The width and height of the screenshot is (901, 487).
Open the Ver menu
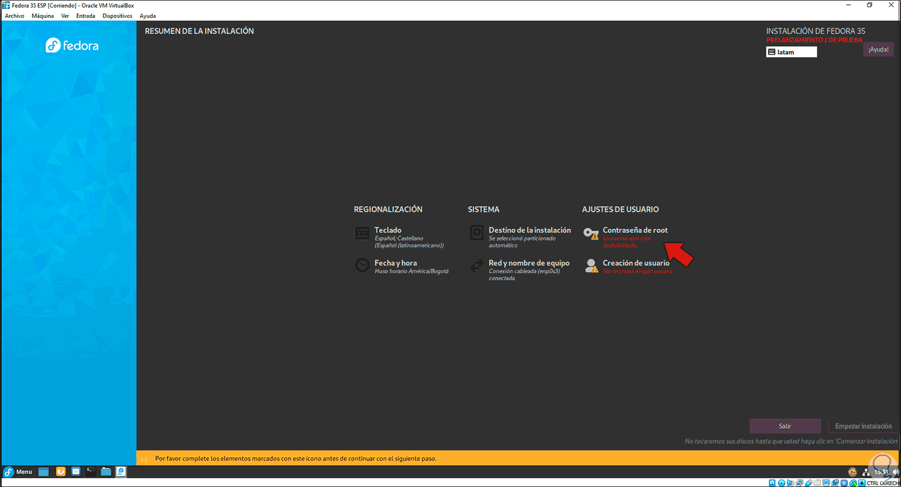click(x=65, y=16)
